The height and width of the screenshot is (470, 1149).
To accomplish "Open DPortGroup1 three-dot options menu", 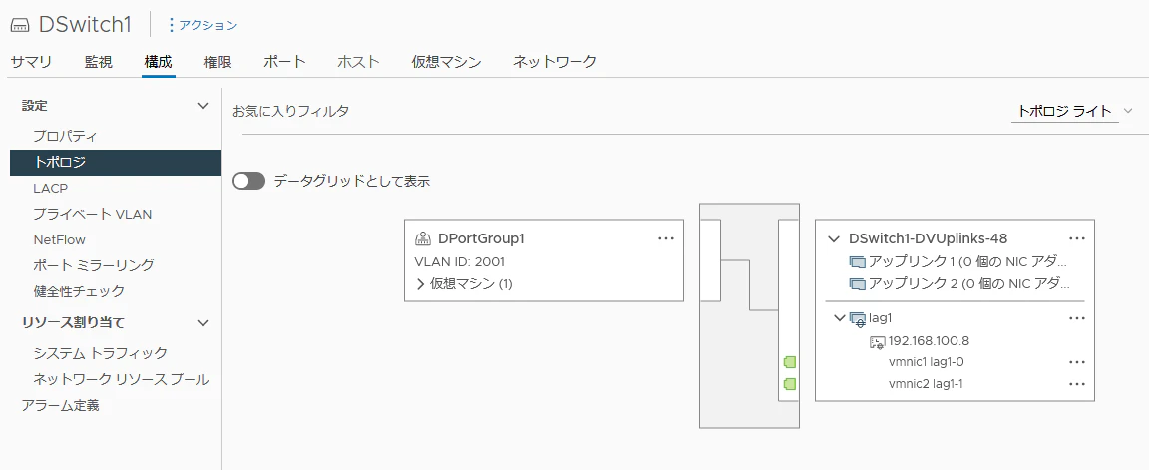I will click(665, 238).
